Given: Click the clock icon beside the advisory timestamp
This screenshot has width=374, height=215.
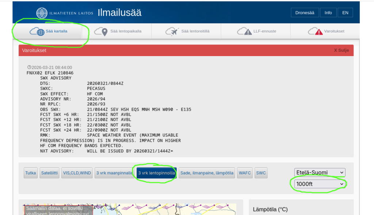Looking at the screenshot, I should pos(29,67).
